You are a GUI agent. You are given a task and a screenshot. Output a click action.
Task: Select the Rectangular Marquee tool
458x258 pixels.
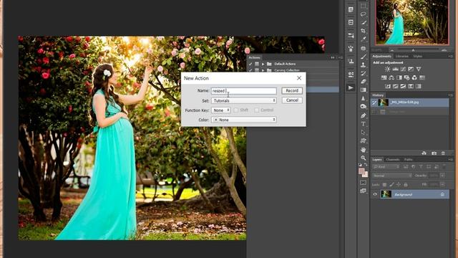pyautogui.click(x=363, y=6)
